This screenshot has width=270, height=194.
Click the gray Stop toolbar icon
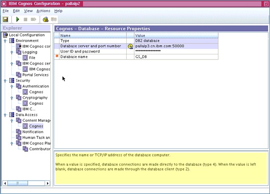click(25, 19)
